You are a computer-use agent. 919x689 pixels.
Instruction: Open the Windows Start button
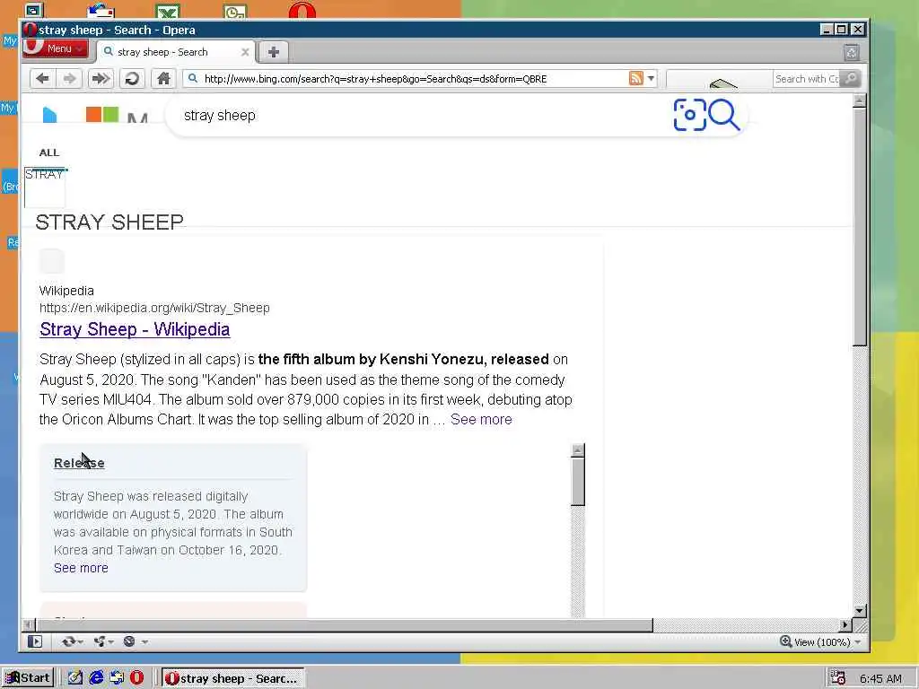pyautogui.click(x=28, y=678)
